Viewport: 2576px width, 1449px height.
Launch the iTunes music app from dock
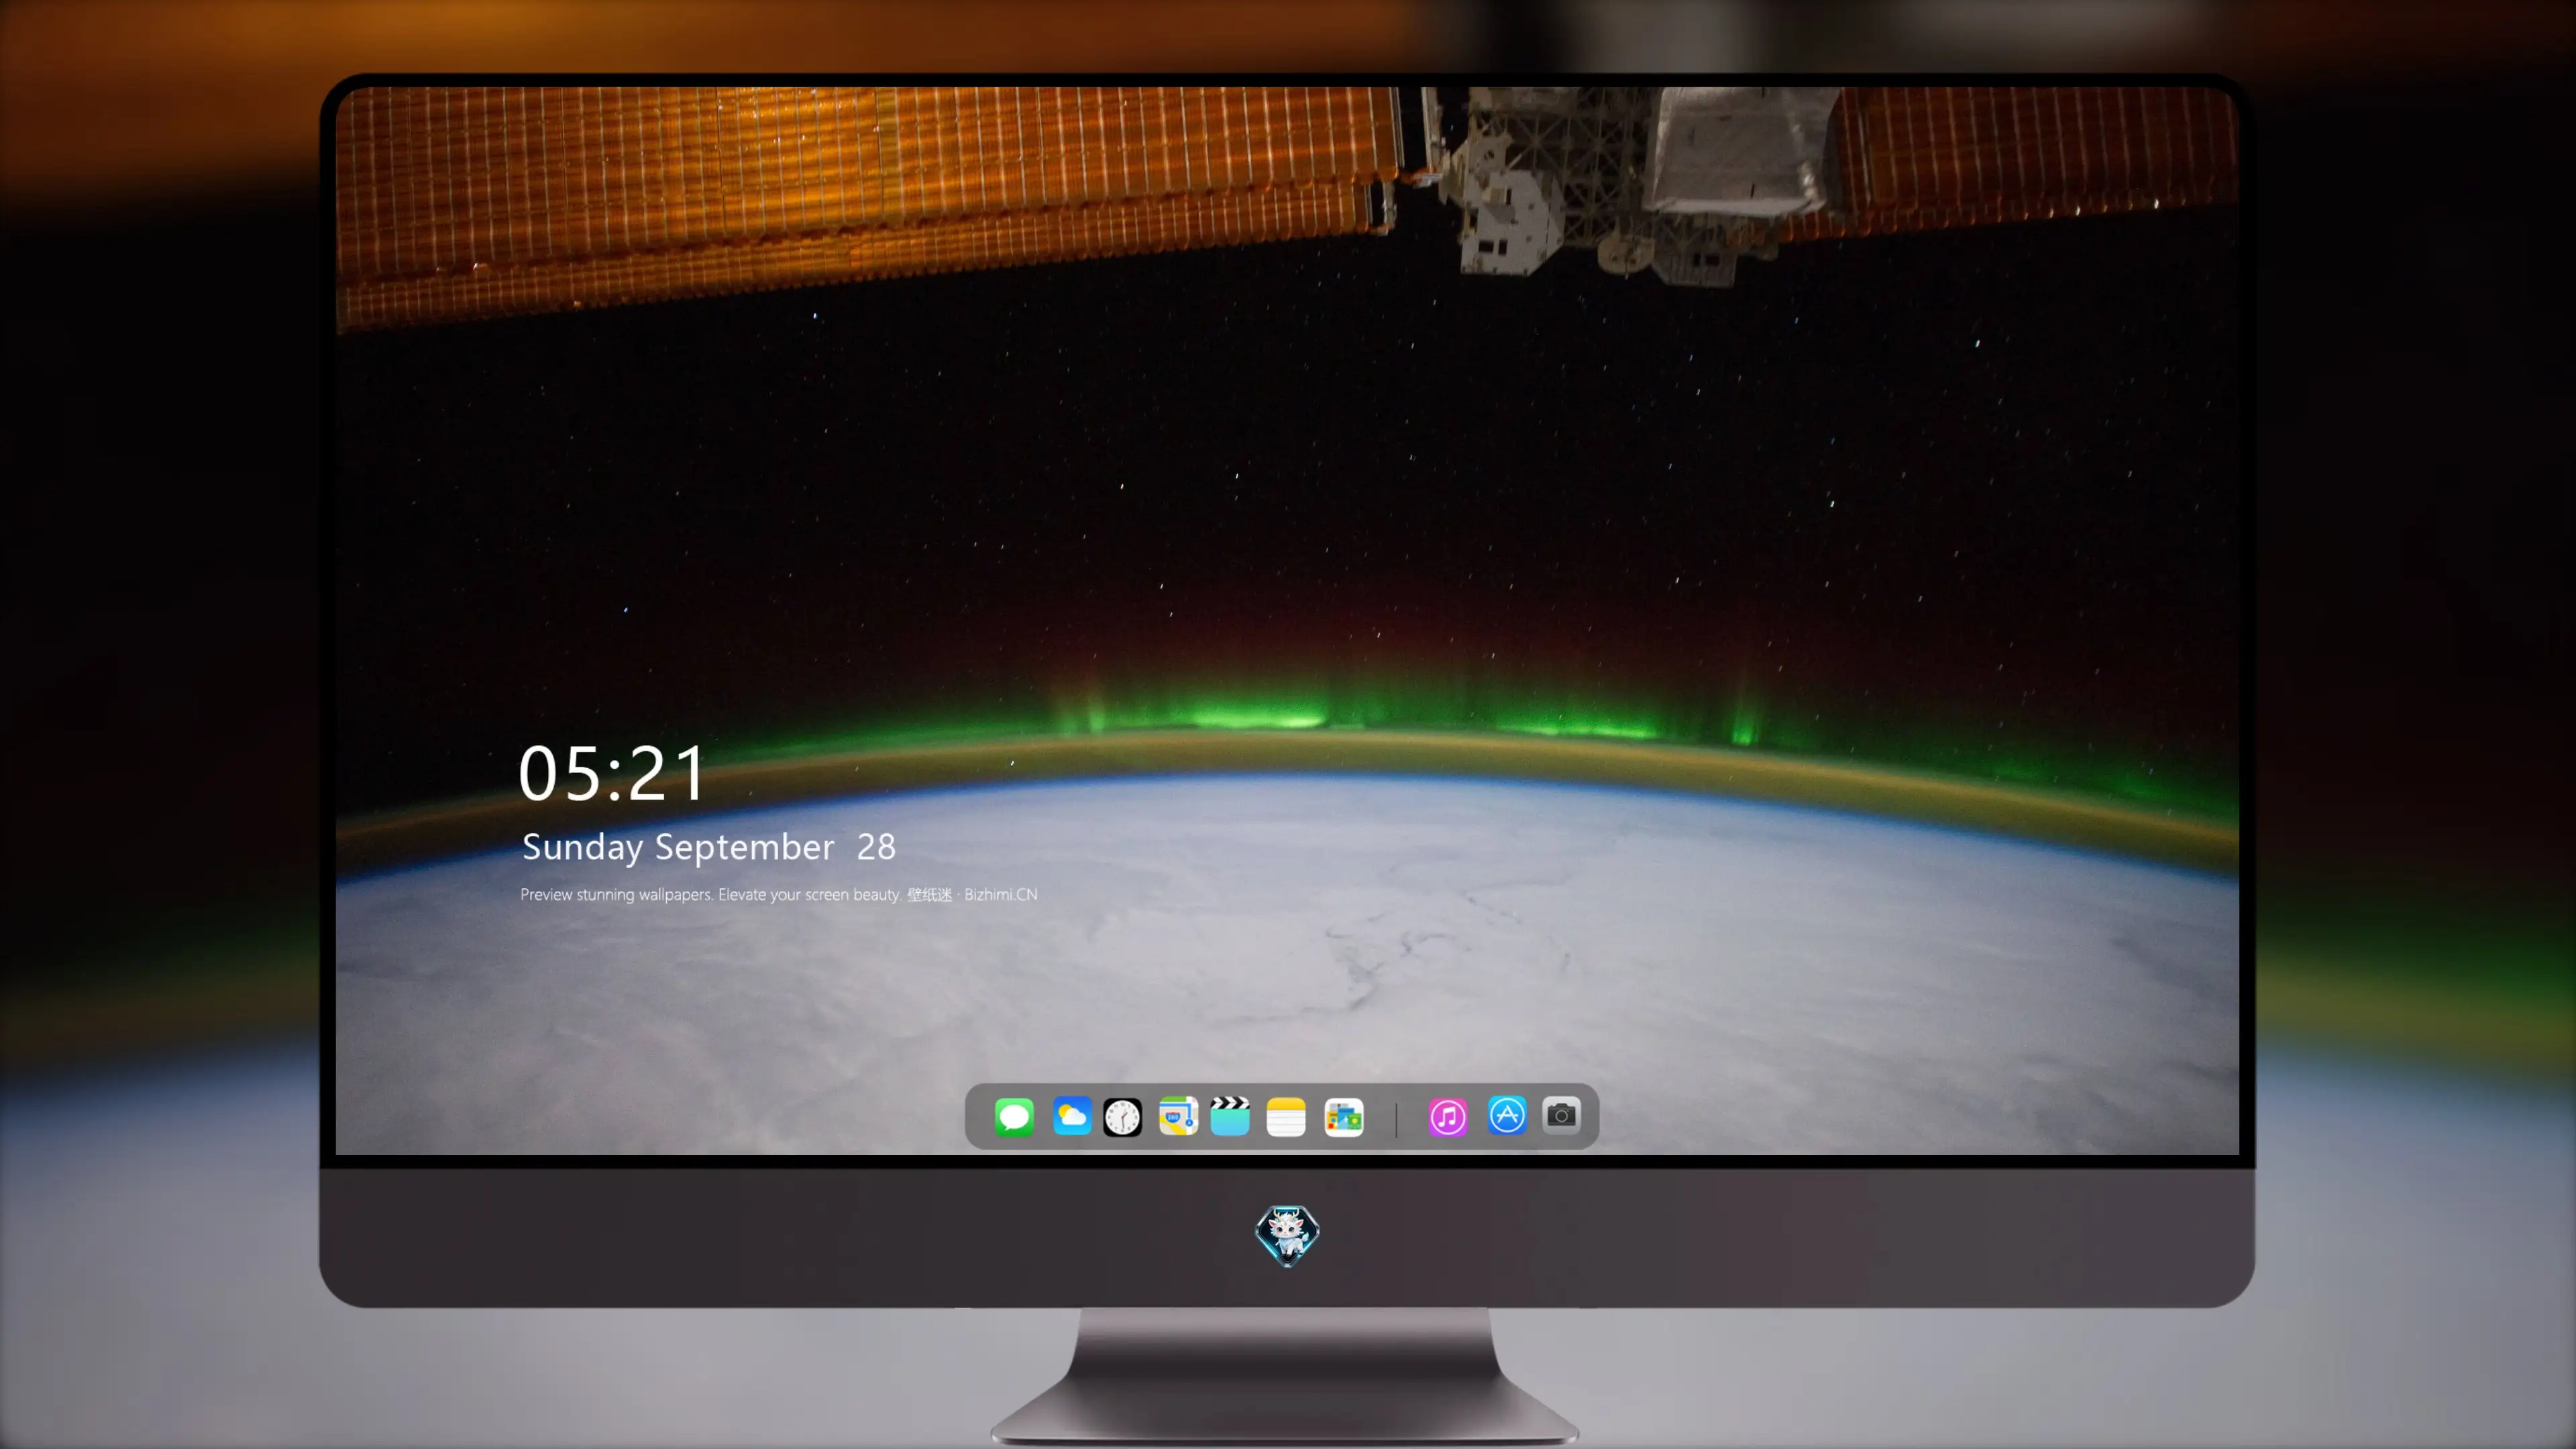(x=1447, y=1117)
